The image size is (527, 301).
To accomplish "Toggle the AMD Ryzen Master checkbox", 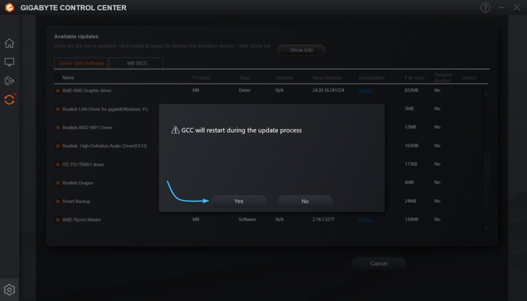I will click(58, 220).
